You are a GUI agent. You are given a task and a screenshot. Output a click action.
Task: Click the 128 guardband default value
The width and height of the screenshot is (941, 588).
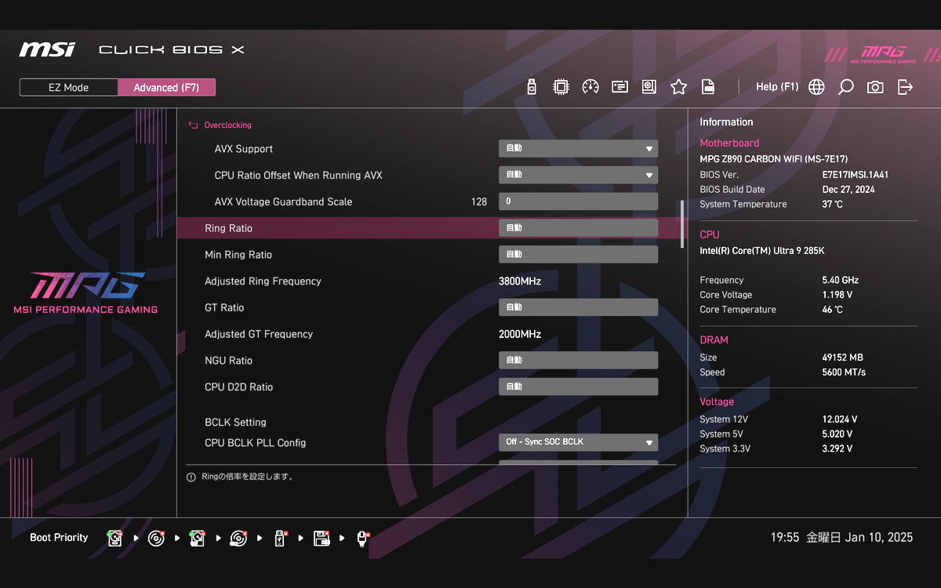point(479,201)
